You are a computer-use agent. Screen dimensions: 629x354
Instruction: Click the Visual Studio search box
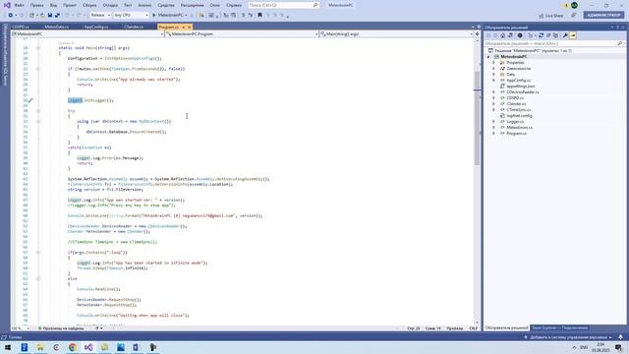pyautogui.click(x=283, y=5)
